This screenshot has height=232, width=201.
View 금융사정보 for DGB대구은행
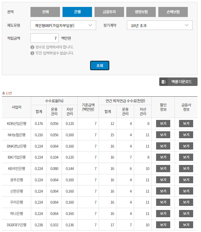click(186, 225)
